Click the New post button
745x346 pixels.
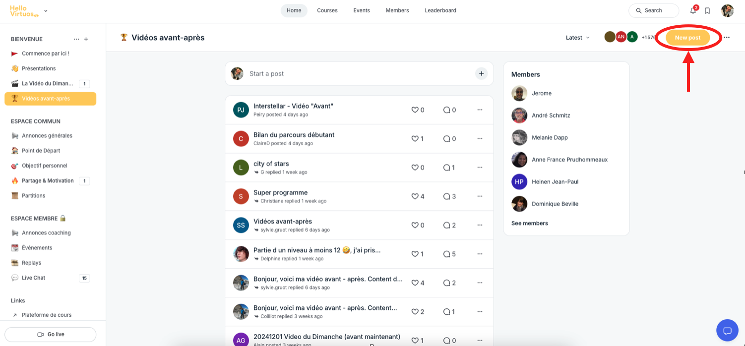click(x=687, y=38)
